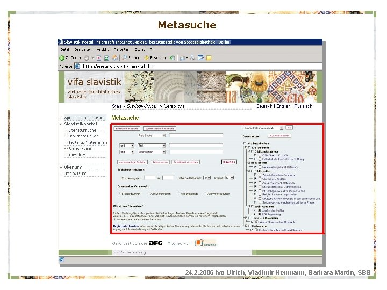Click into the Freie Suche text field
The height and width of the screenshot is (290, 387).
[x=196, y=136]
